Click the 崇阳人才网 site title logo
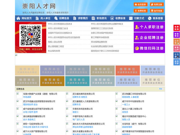 click(x=39, y=6)
